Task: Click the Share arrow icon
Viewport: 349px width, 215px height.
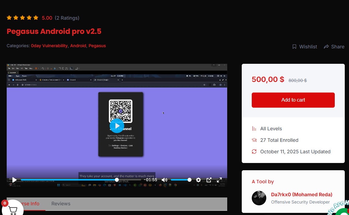Action: click(326, 47)
